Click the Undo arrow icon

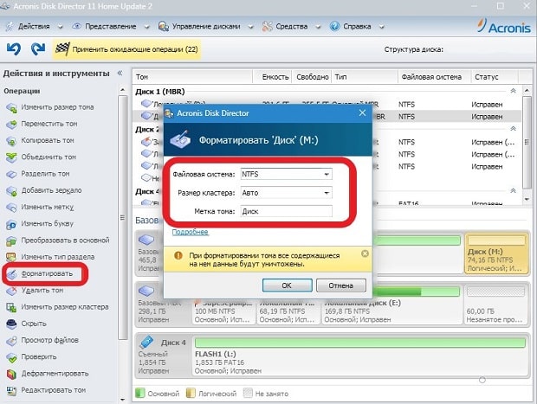(14, 48)
